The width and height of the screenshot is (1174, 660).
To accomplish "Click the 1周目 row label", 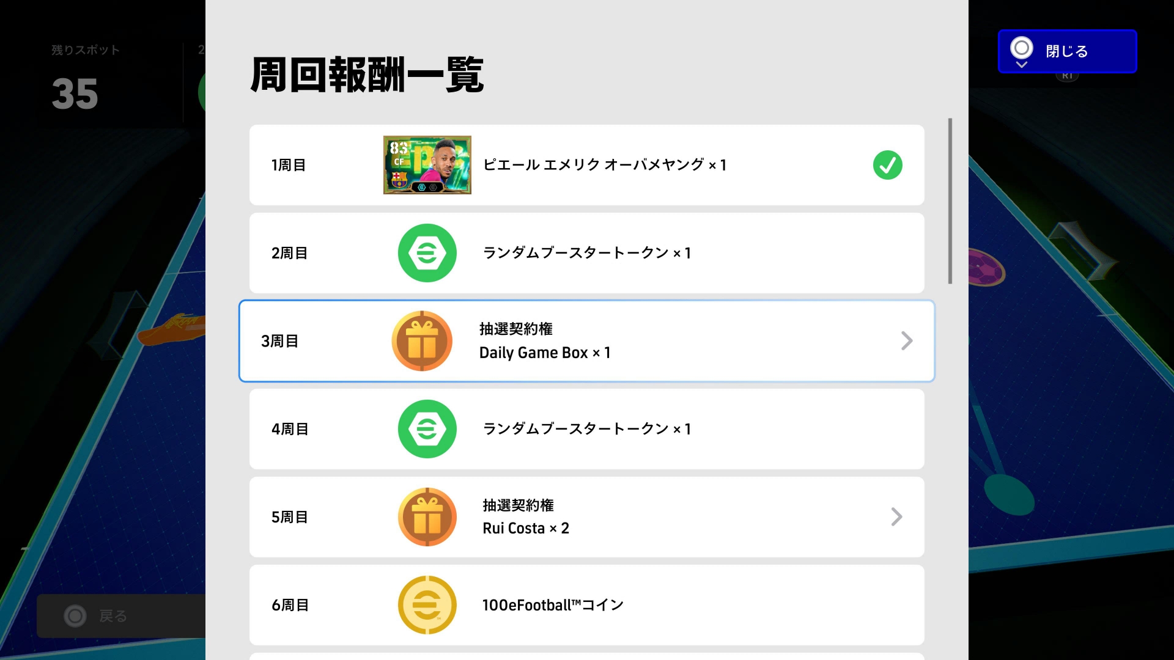I will 288,165.
